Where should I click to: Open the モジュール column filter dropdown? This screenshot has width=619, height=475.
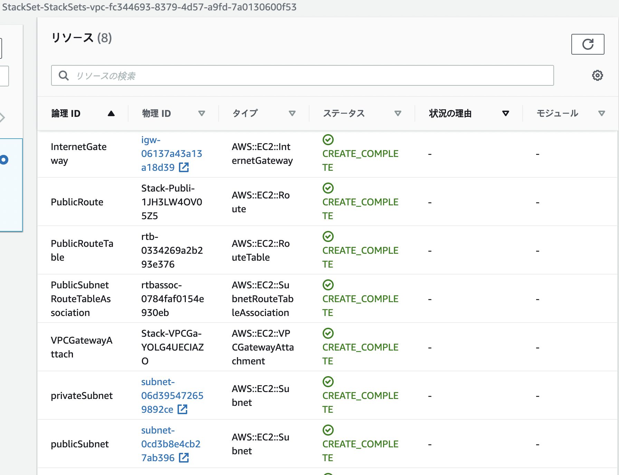602,113
